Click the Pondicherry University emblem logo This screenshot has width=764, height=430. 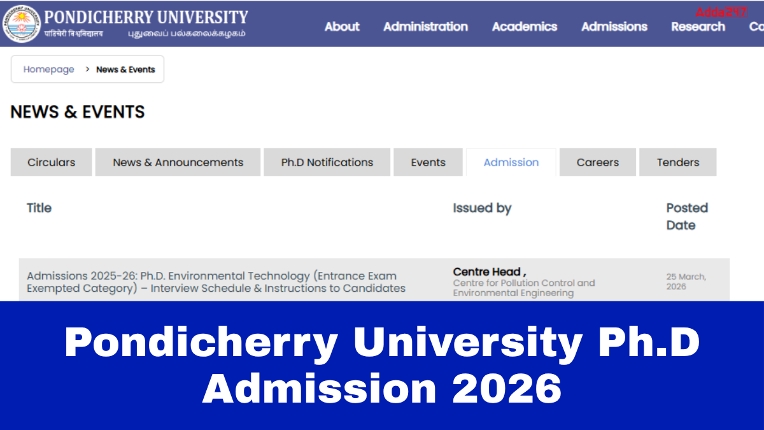click(21, 24)
